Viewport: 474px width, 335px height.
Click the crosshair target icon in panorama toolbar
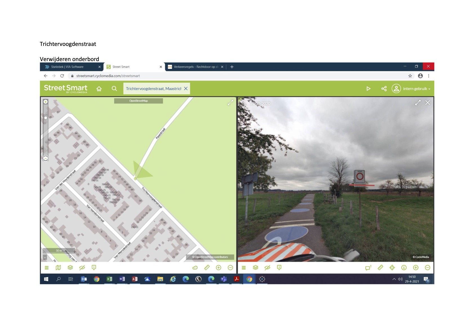pos(392,268)
